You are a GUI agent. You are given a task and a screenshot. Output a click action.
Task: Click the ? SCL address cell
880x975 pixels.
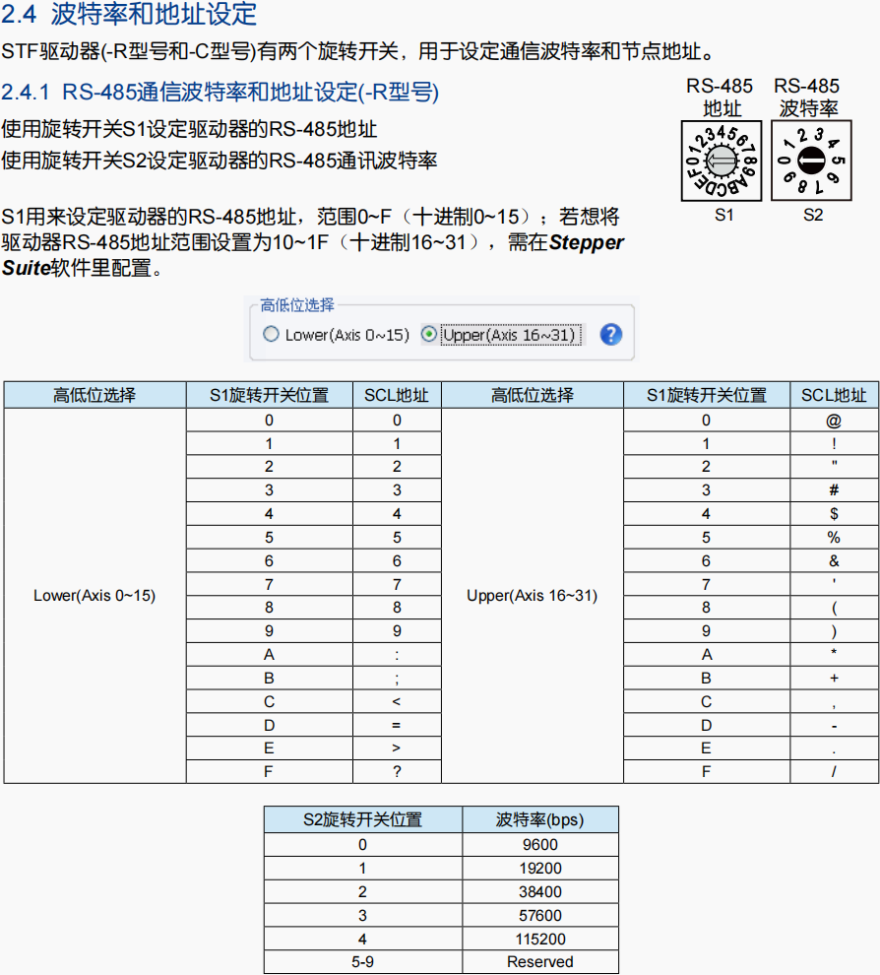click(397, 772)
